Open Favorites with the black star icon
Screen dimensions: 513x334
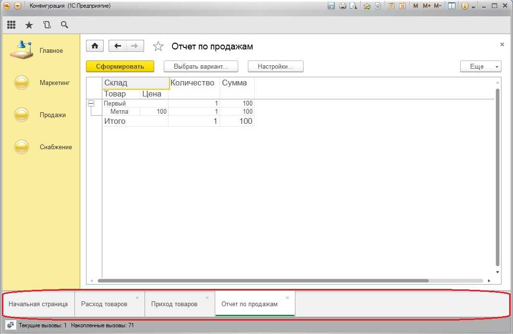(x=29, y=25)
